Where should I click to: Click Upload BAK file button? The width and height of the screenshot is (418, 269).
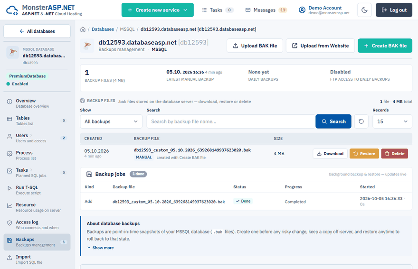[255, 46]
